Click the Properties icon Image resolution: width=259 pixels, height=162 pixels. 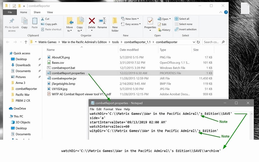click(150, 21)
